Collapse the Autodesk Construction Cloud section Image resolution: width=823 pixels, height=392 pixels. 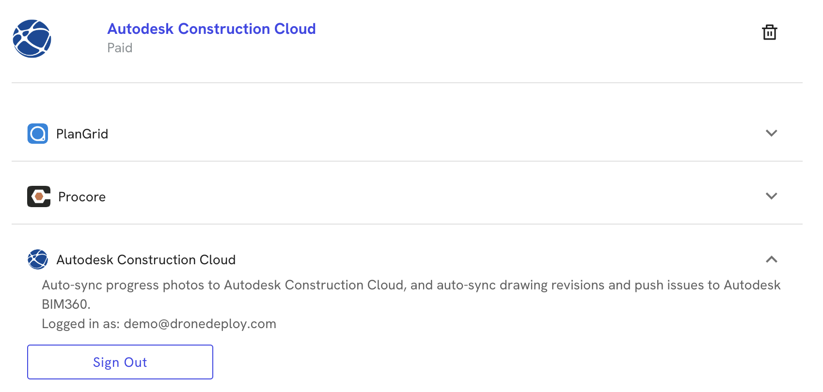pos(771,259)
